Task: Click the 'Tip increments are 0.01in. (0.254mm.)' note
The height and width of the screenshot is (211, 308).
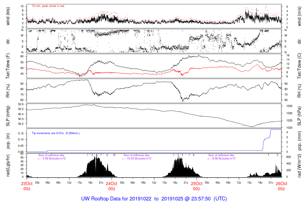Action: [x=56, y=133]
